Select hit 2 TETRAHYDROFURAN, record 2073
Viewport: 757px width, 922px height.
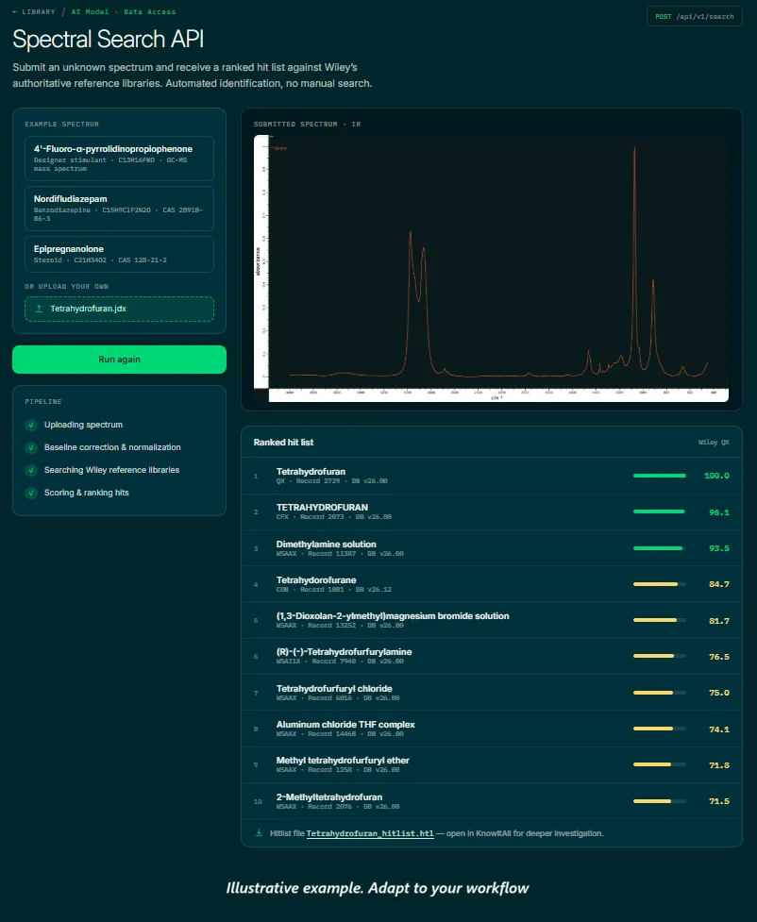[492, 511]
